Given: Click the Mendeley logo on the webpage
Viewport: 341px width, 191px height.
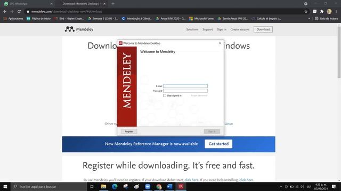Looking at the screenshot, I should [x=79, y=29].
